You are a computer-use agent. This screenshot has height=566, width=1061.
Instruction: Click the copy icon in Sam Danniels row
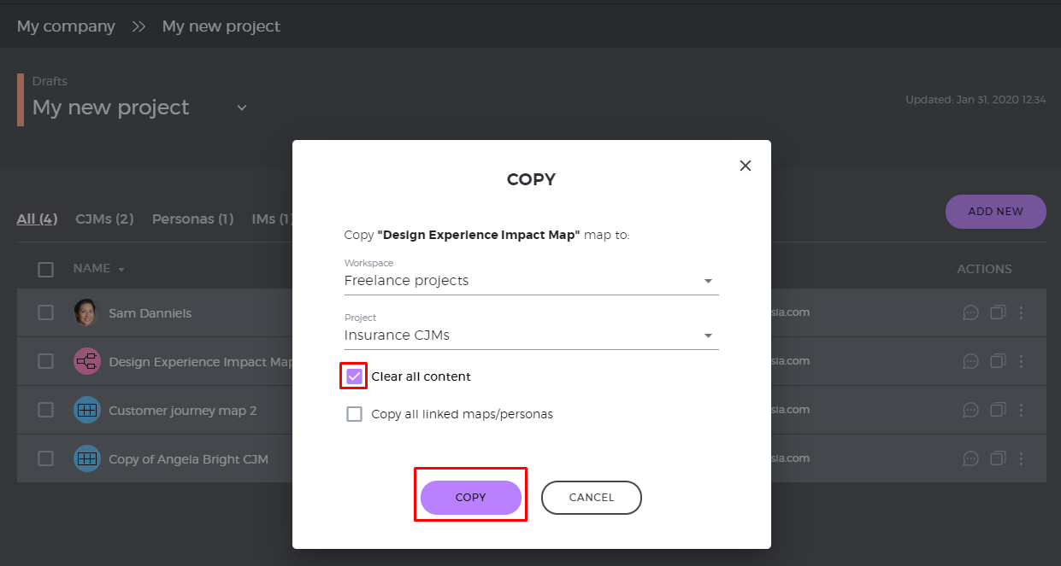coord(997,313)
